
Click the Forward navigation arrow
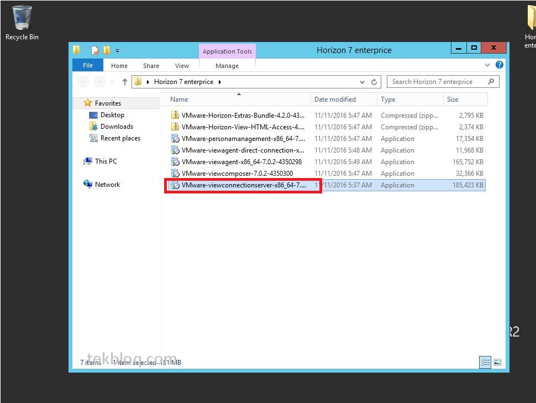click(x=99, y=82)
